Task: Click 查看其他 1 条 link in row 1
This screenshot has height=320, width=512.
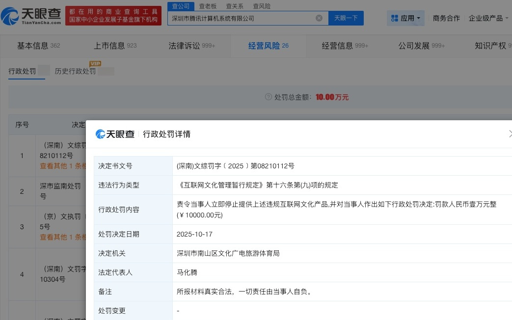Action: tap(63, 166)
